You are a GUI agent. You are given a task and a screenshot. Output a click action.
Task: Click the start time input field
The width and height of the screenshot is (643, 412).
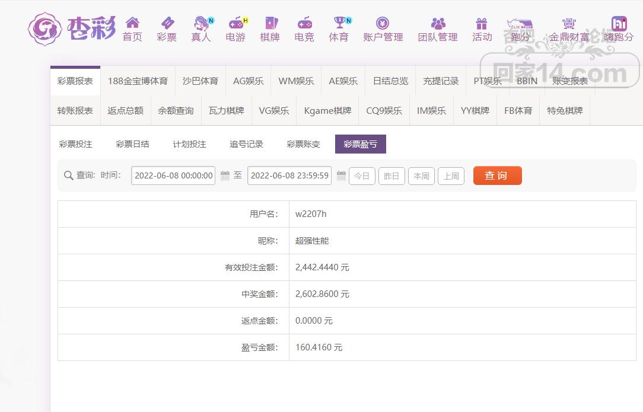(173, 175)
